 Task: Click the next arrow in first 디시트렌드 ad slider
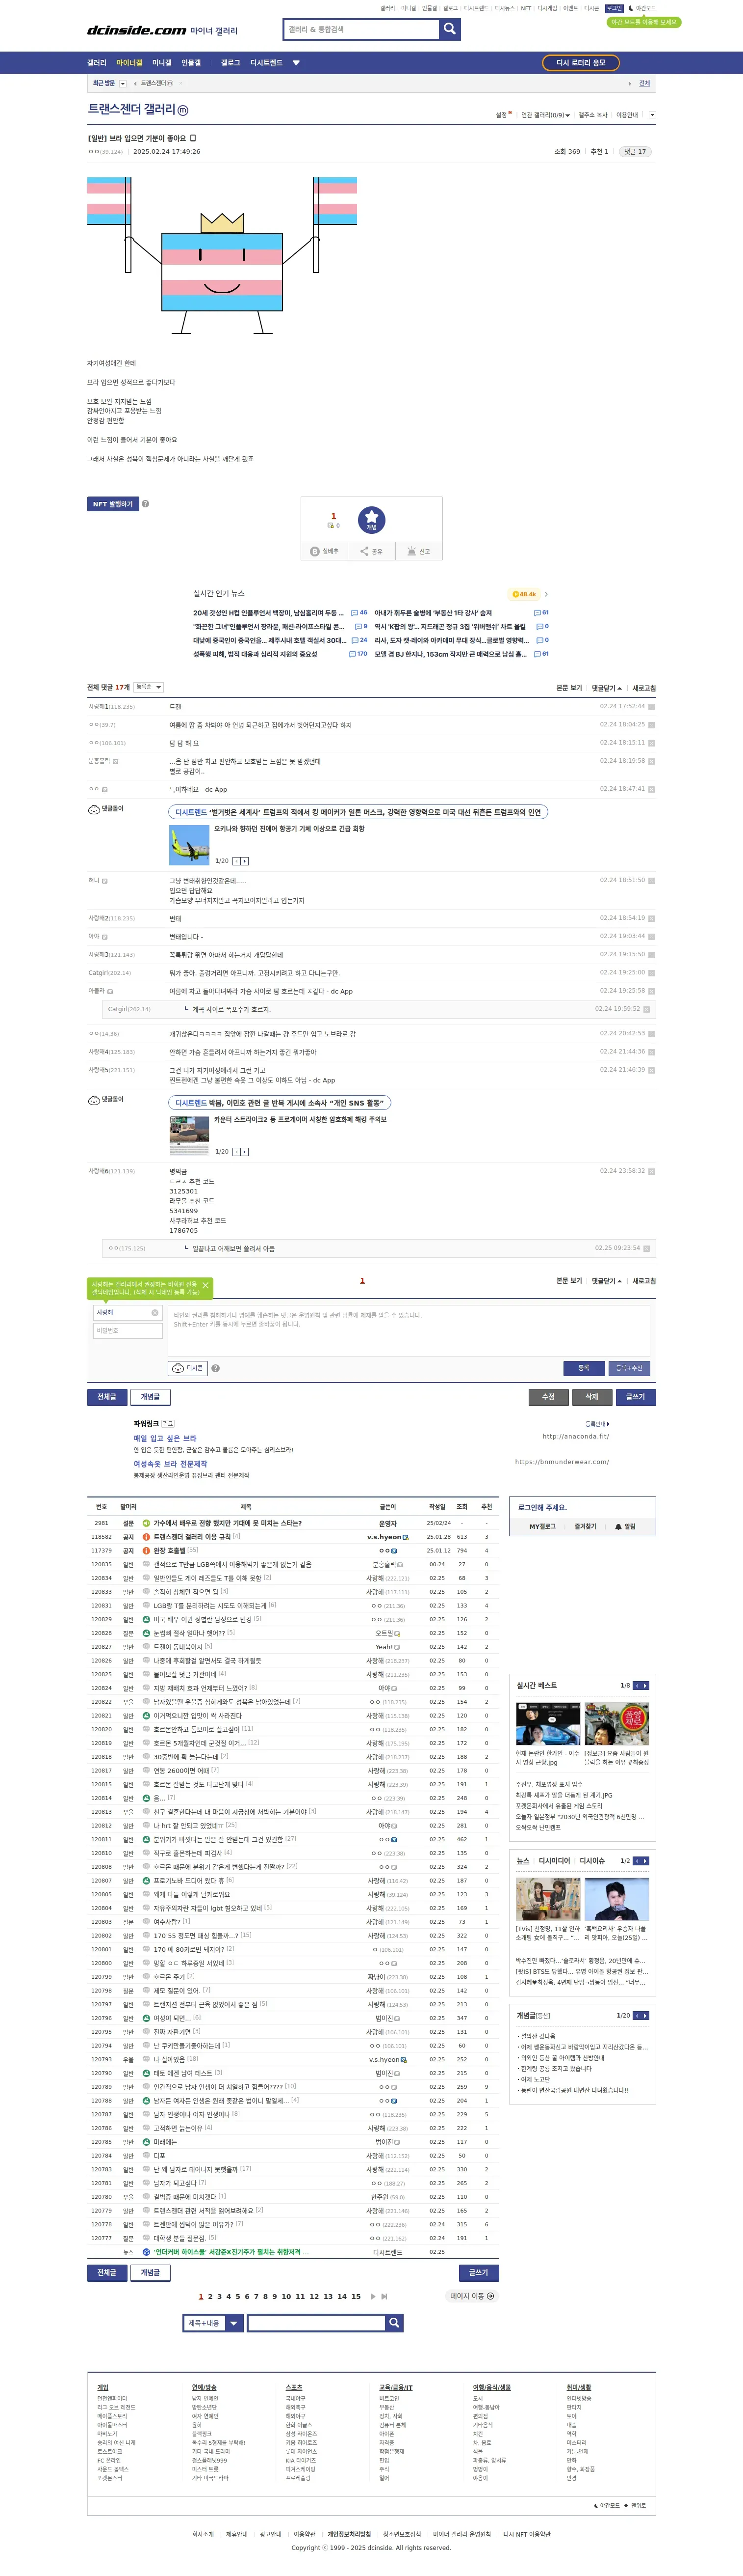point(245,861)
